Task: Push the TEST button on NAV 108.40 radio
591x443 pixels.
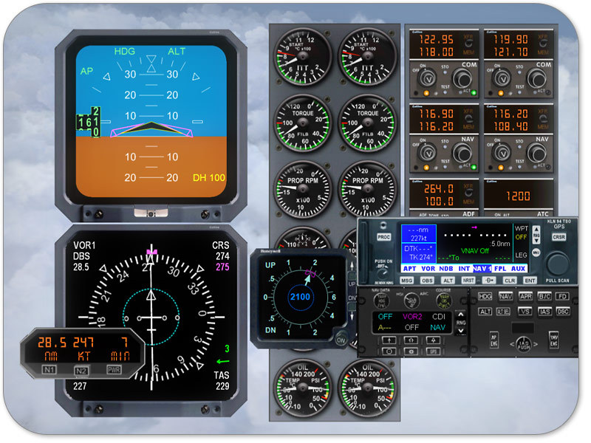Action: click(x=519, y=166)
